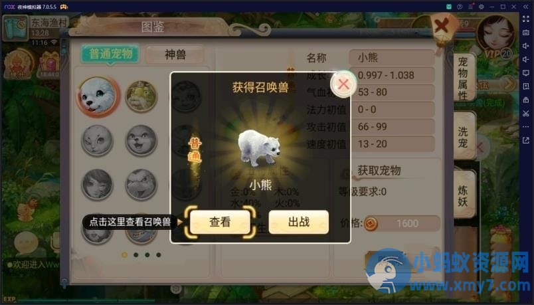The height and width of the screenshot is (305, 534).
Task: Click the 出战 button
Action: (299, 222)
